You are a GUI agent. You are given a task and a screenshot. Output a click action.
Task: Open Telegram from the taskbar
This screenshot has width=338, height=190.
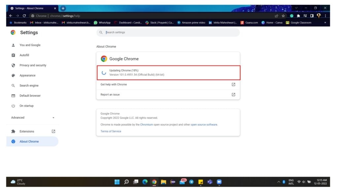[191, 182]
